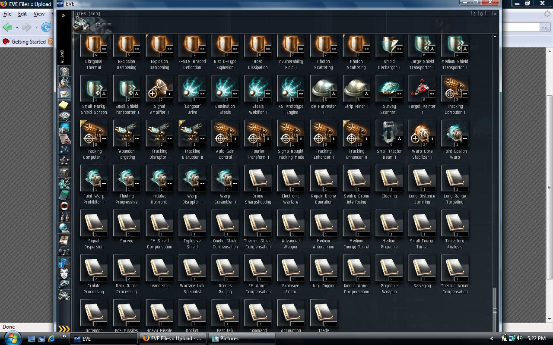Screen dimensions: 553x345
Task: Expand the yellow triple-chevron at sidebar bottom
Action: (64, 329)
